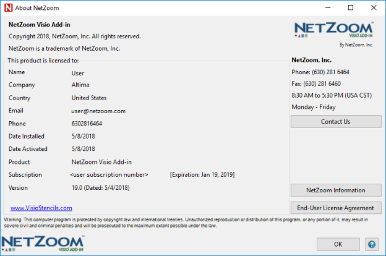The width and height of the screenshot is (386, 256).
Task: Click version 19.0 (Dated: 5/4/2018)
Action: tap(100, 188)
